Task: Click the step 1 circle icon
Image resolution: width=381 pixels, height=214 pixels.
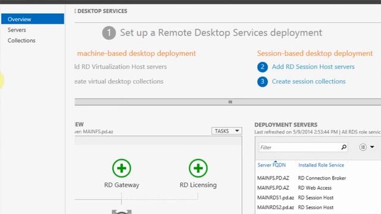Action: click(x=109, y=33)
